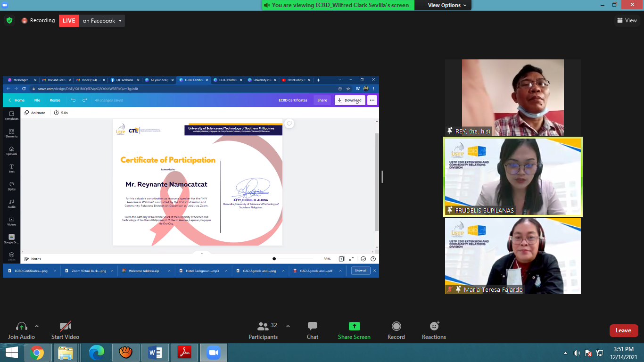Screen dimensions: 644x362
Task: Open the Styles panel
Action: (11, 187)
